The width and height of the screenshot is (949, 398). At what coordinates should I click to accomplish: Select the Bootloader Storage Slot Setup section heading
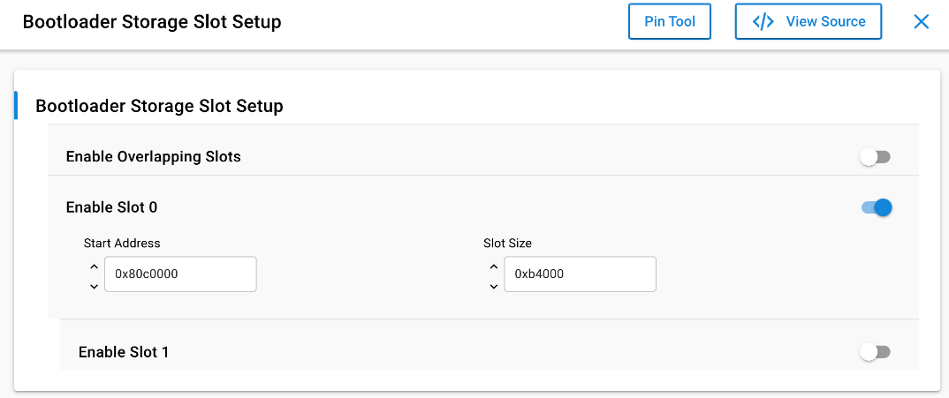click(x=159, y=106)
